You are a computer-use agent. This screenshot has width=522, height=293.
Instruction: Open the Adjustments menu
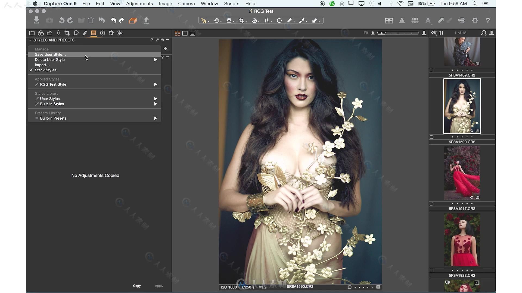pos(139,4)
